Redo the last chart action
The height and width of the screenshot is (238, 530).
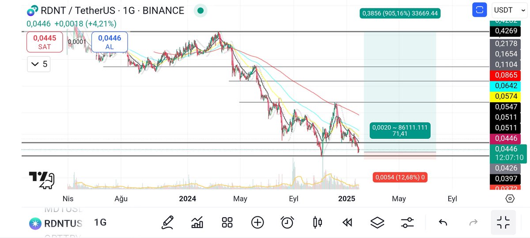(473, 223)
